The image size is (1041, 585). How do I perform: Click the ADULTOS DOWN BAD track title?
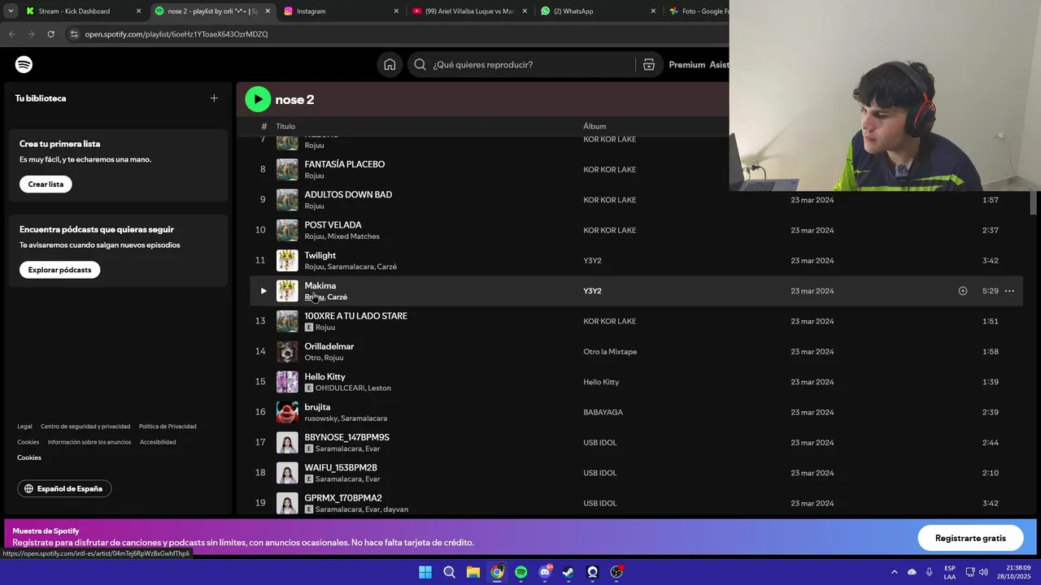[348, 195]
